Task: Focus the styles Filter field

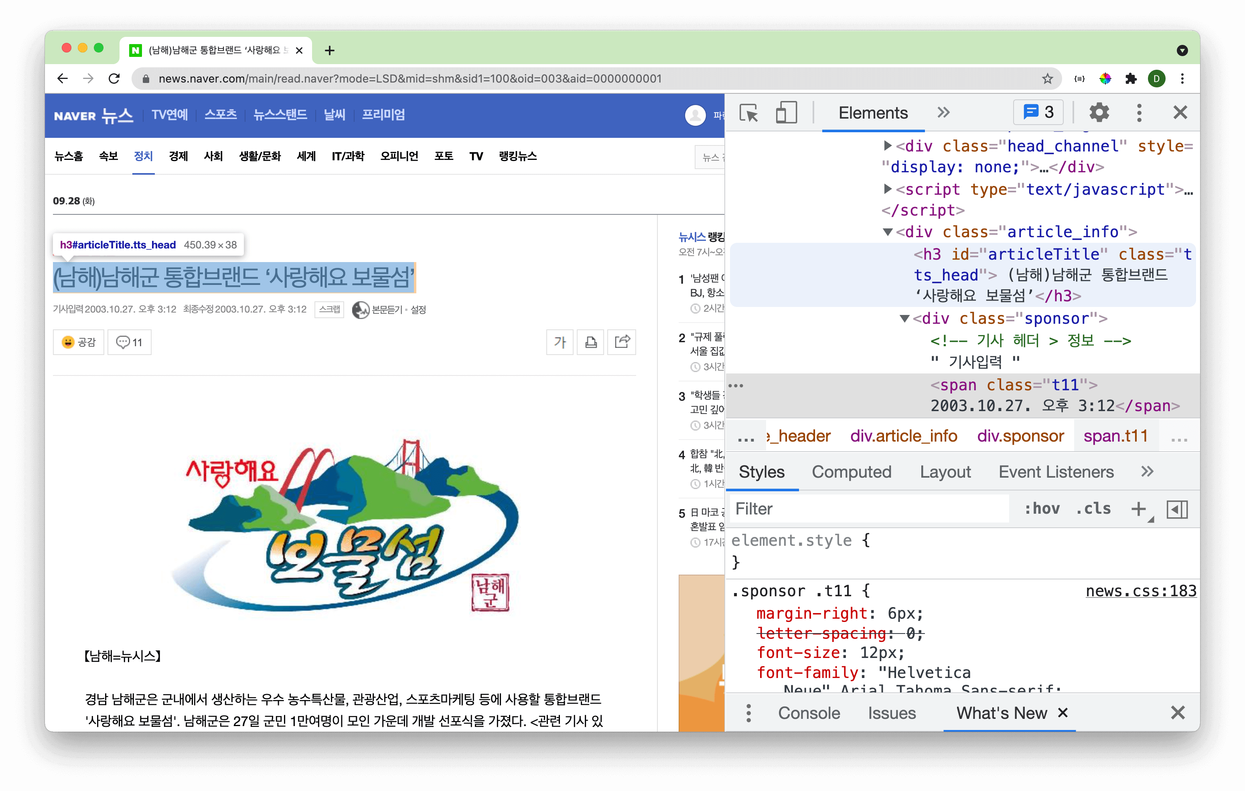Action: [869, 509]
